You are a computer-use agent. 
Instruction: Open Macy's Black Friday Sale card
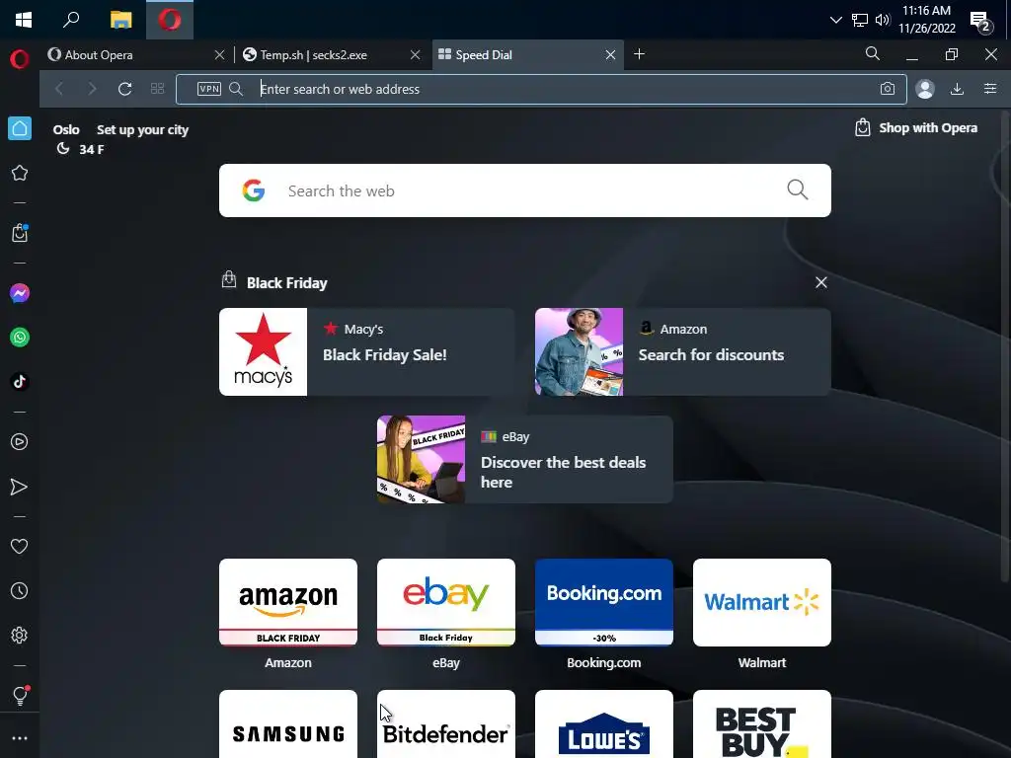pos(366,352)
